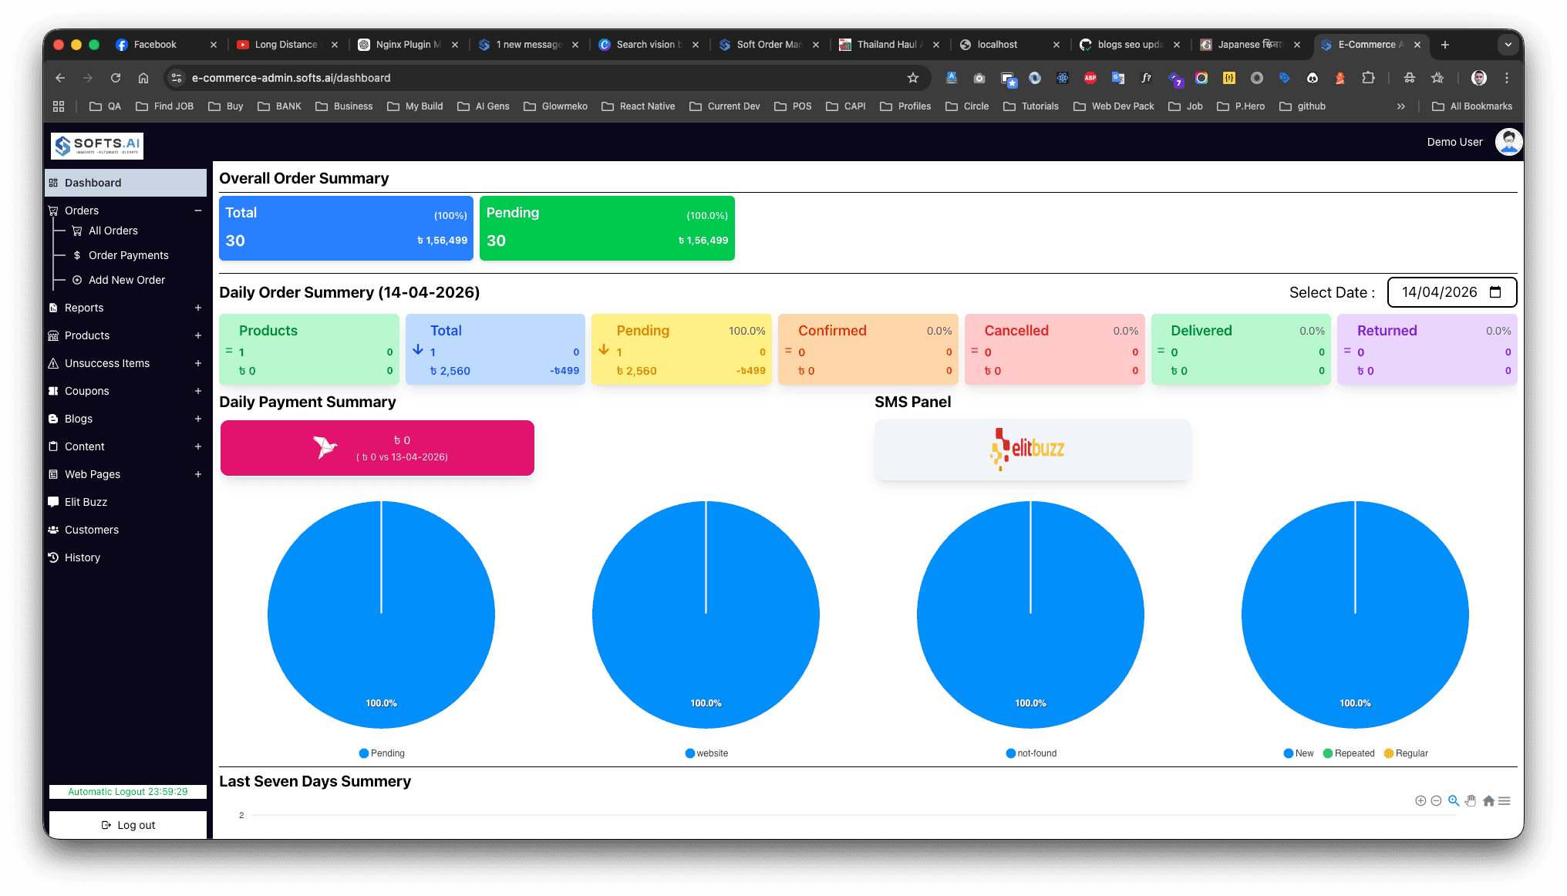Screen dimensions: 1567x896
Task: Open the Select Date calendar picker
Action: point(1495,292)
